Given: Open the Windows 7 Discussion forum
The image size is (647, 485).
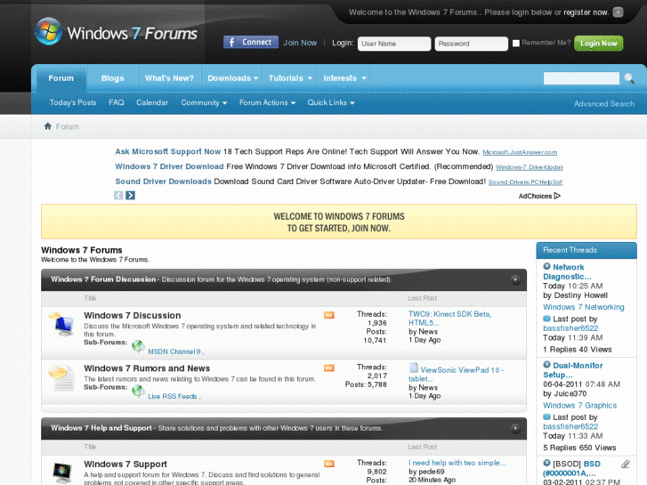Looking at the screenshot, I should pyautogui.click(x=133, y=315).
